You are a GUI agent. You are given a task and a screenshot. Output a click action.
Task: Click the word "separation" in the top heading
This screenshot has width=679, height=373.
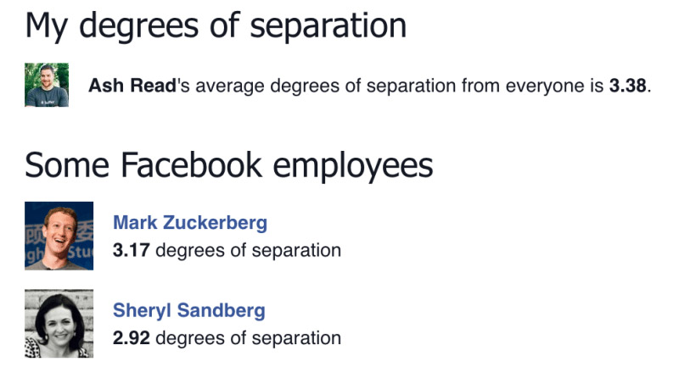point(331,25)
